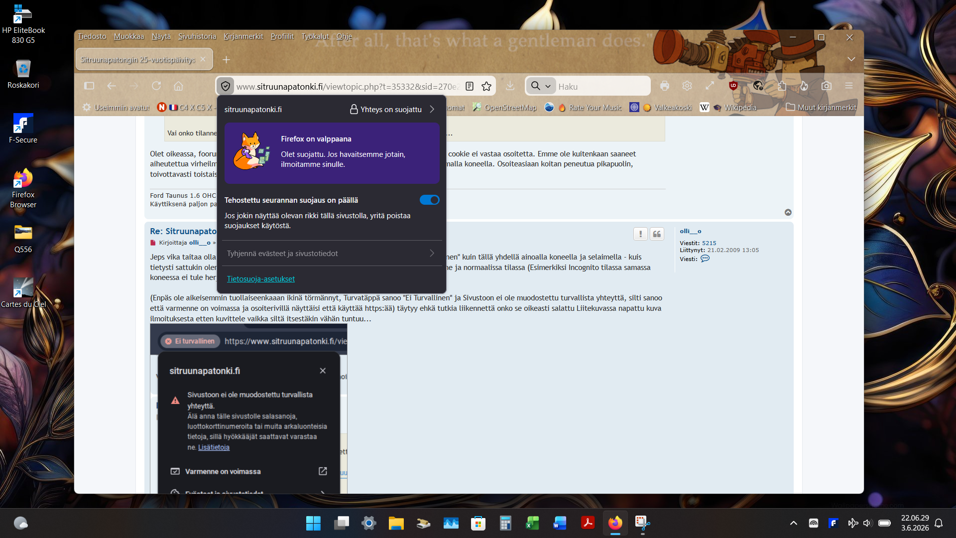Open the Tiedosto menu
956x538 pixels.
click(x=92, y=36)
